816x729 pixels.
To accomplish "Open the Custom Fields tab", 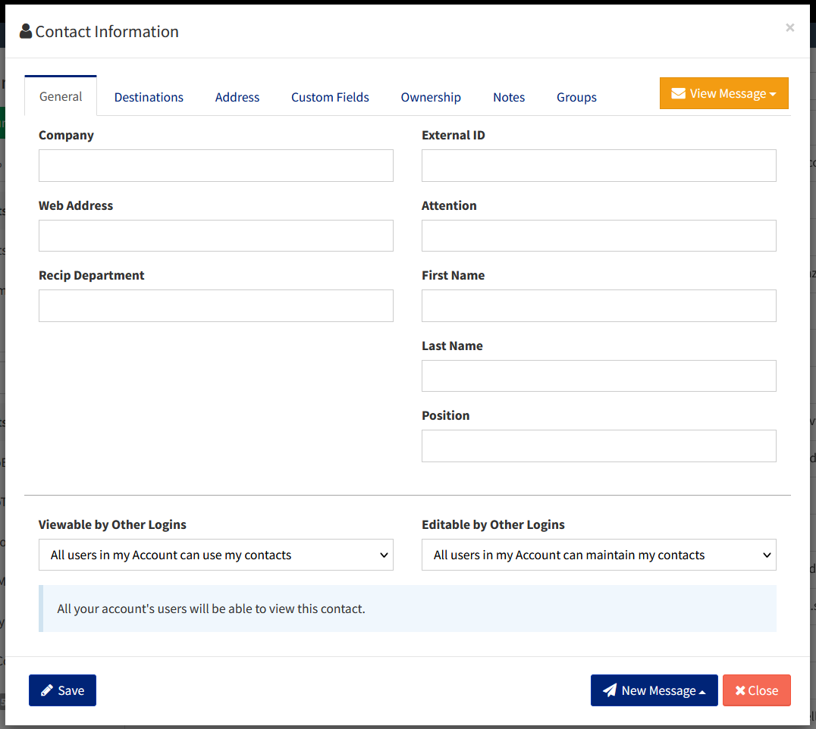I will 330,97.
